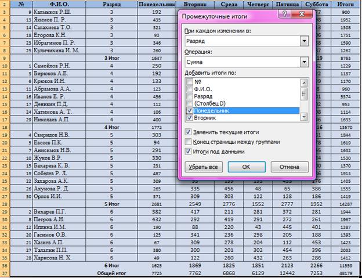The height and width of the screenshot is (278, 362).
Task: Uncheck the Понедельник checkbox
Action: (189, 110)
